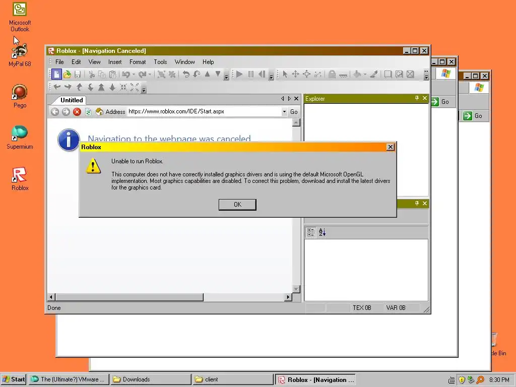Click the Categorized properties view icon

click(310, 232)
